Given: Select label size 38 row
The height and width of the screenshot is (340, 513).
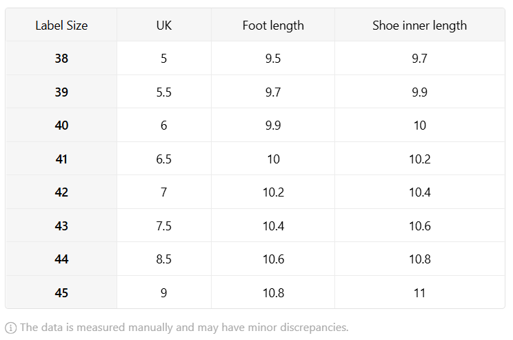Looking at the screenshot, I should click(x=255, y=58).
